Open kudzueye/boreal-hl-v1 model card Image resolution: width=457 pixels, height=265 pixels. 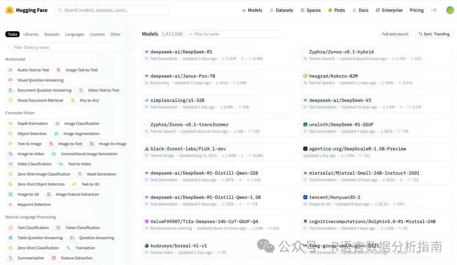[x=218, y=249]
